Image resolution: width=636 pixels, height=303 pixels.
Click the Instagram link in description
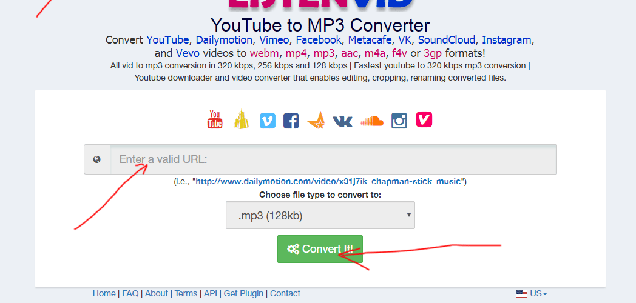(x=507, y=40)
